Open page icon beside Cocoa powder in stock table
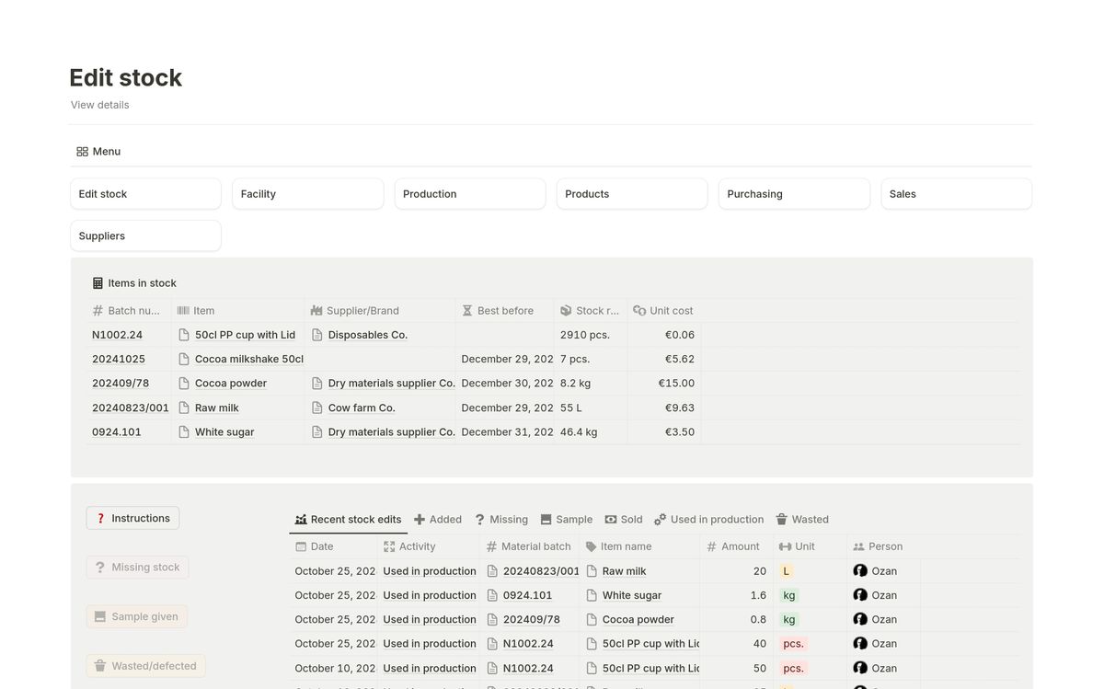This screenshot has height=689, width=1104. (184, 384)
